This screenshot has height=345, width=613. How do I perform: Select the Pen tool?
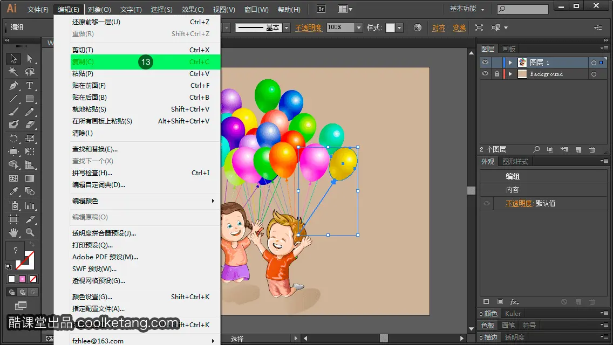point(13,86)
